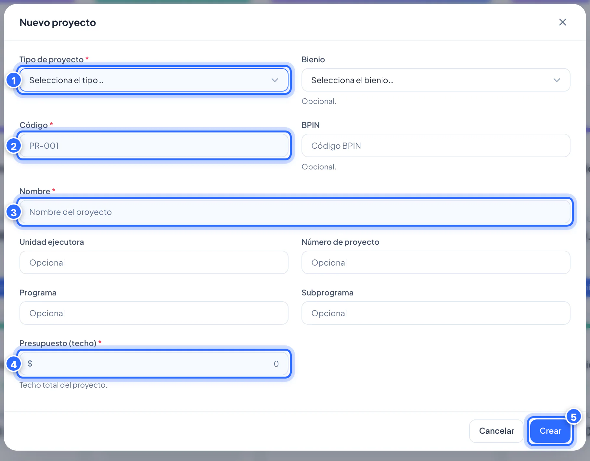Image resolution: width=590 pixels, height=461 pixels.
Task: Click the 'Nuevo proyecto' dialog title
Action: tap(58, 22)
